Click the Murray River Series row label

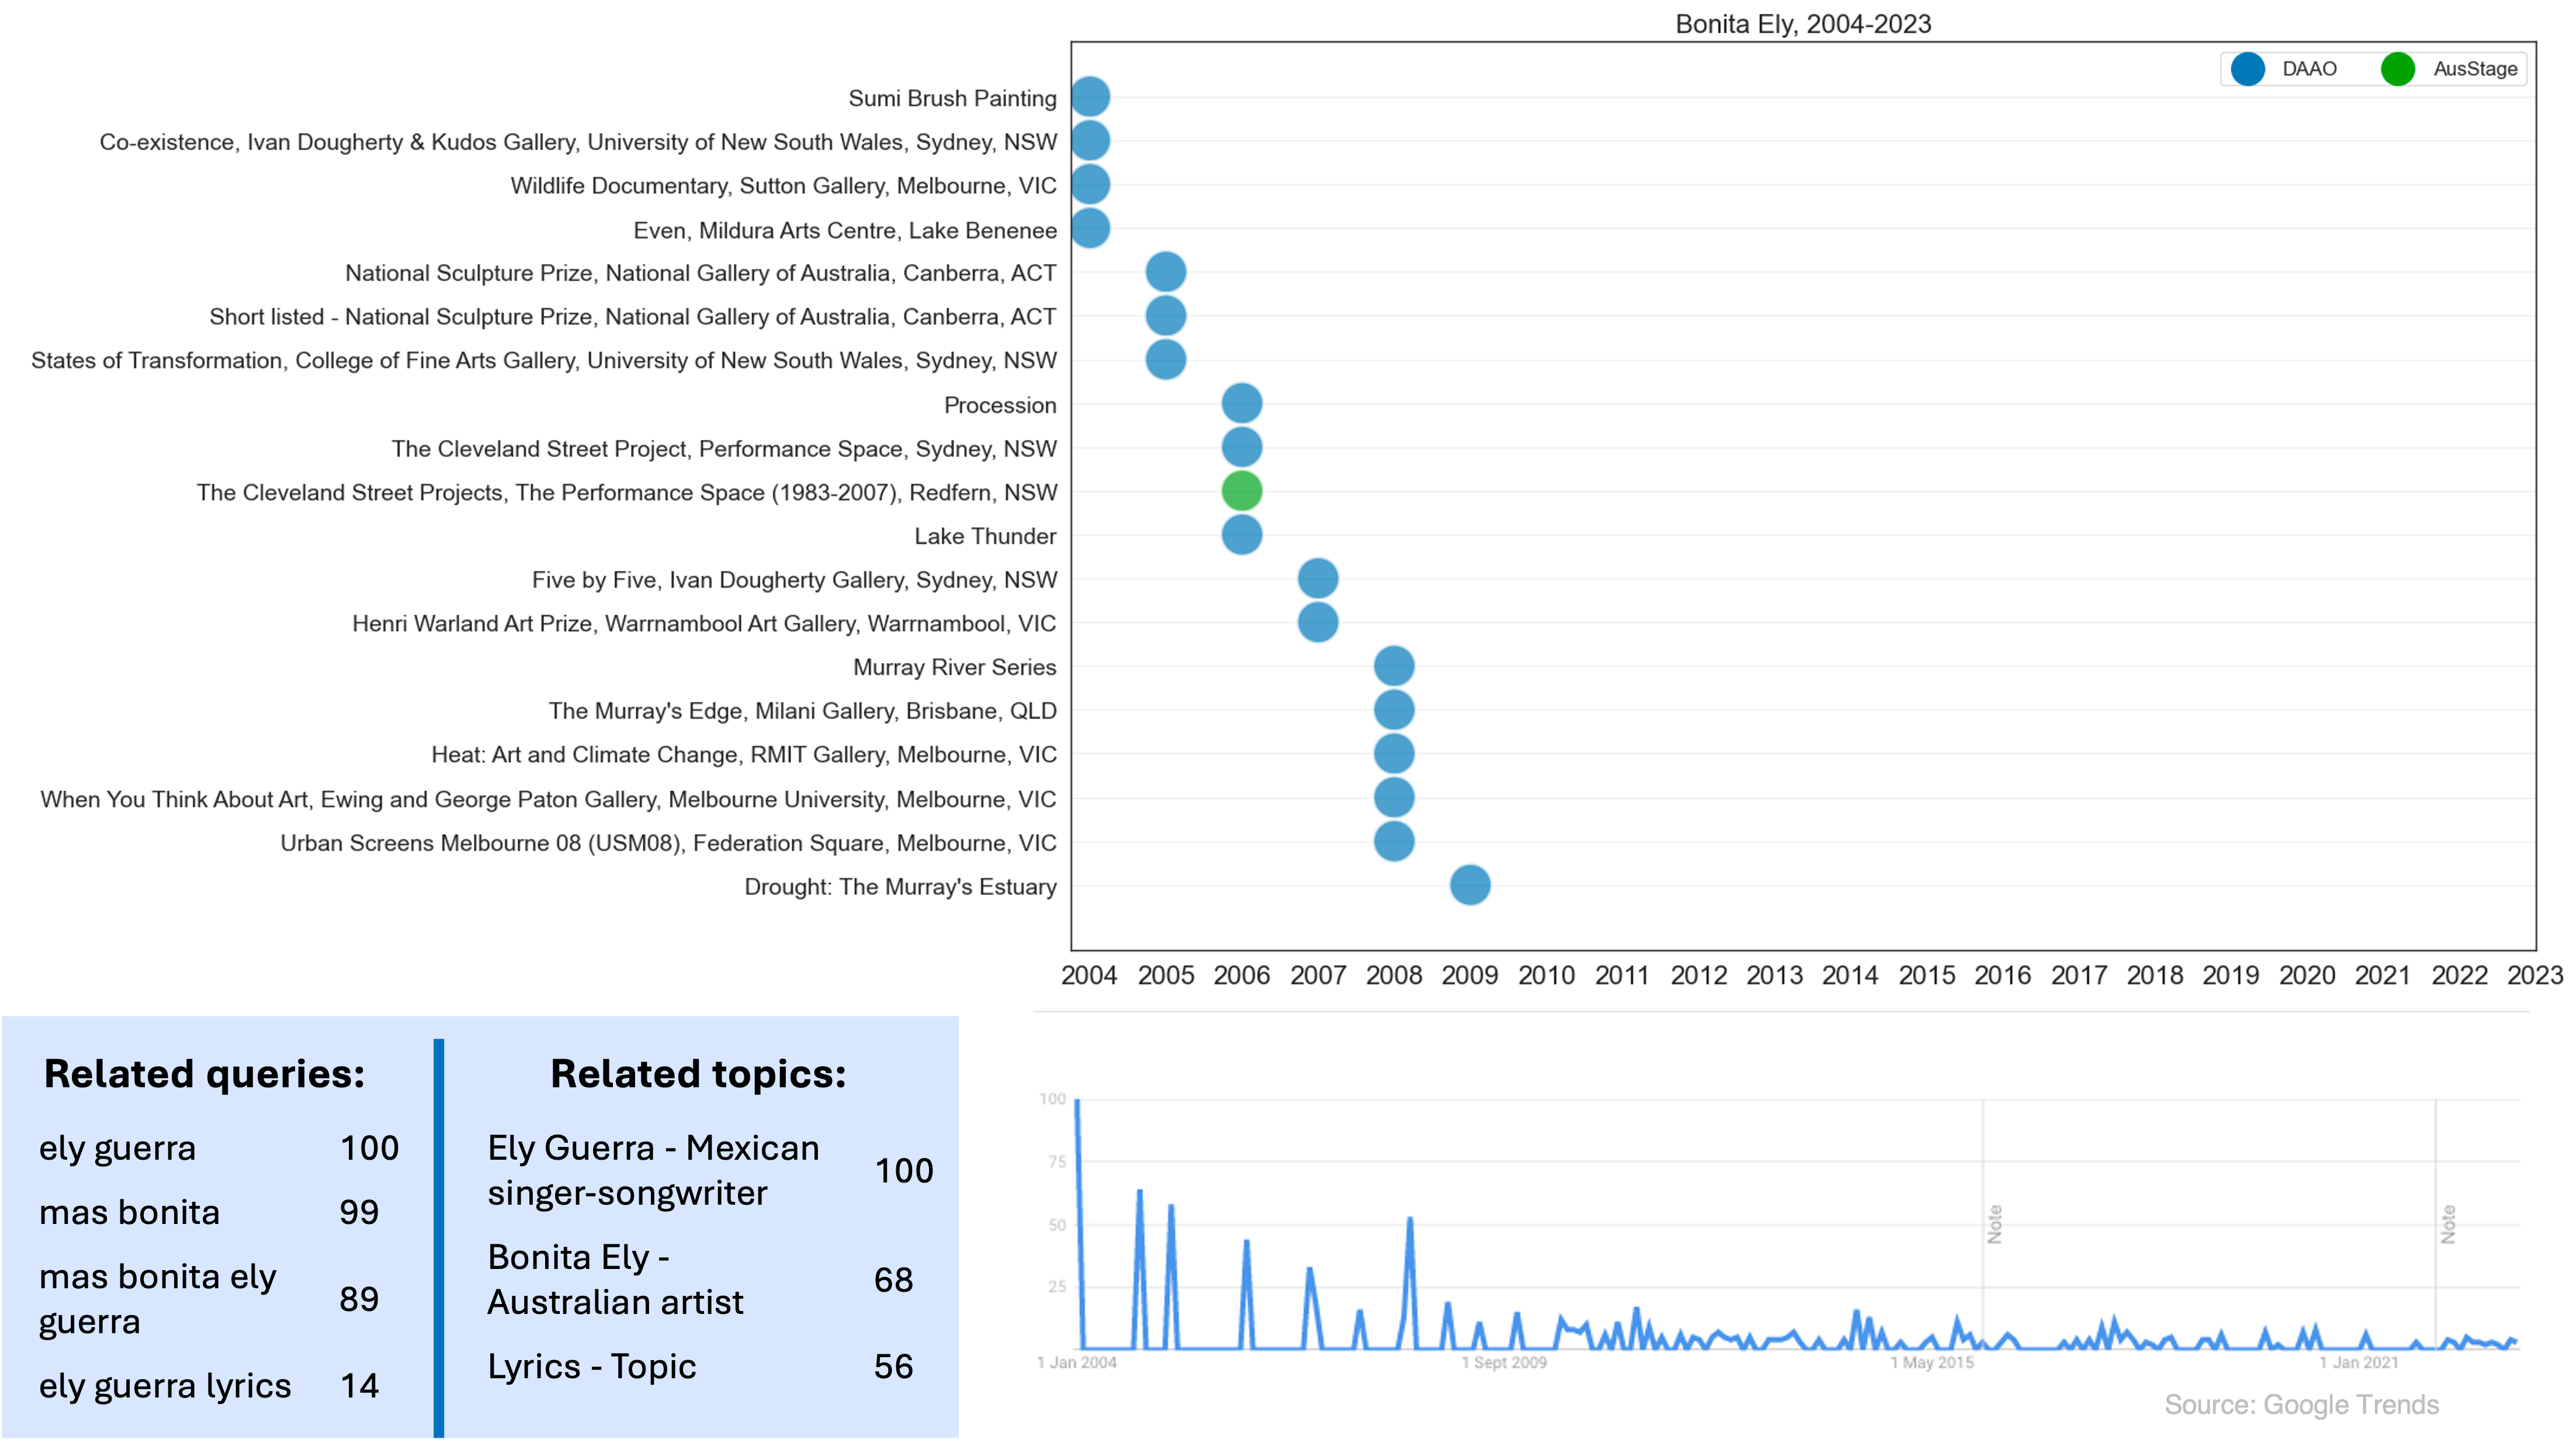pos(954,667)
